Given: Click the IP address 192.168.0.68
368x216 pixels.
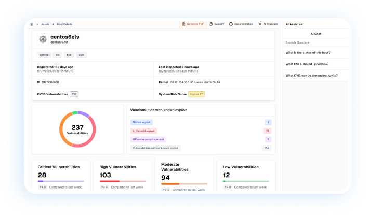Looking at the screenshot, I should pos(50,82).
